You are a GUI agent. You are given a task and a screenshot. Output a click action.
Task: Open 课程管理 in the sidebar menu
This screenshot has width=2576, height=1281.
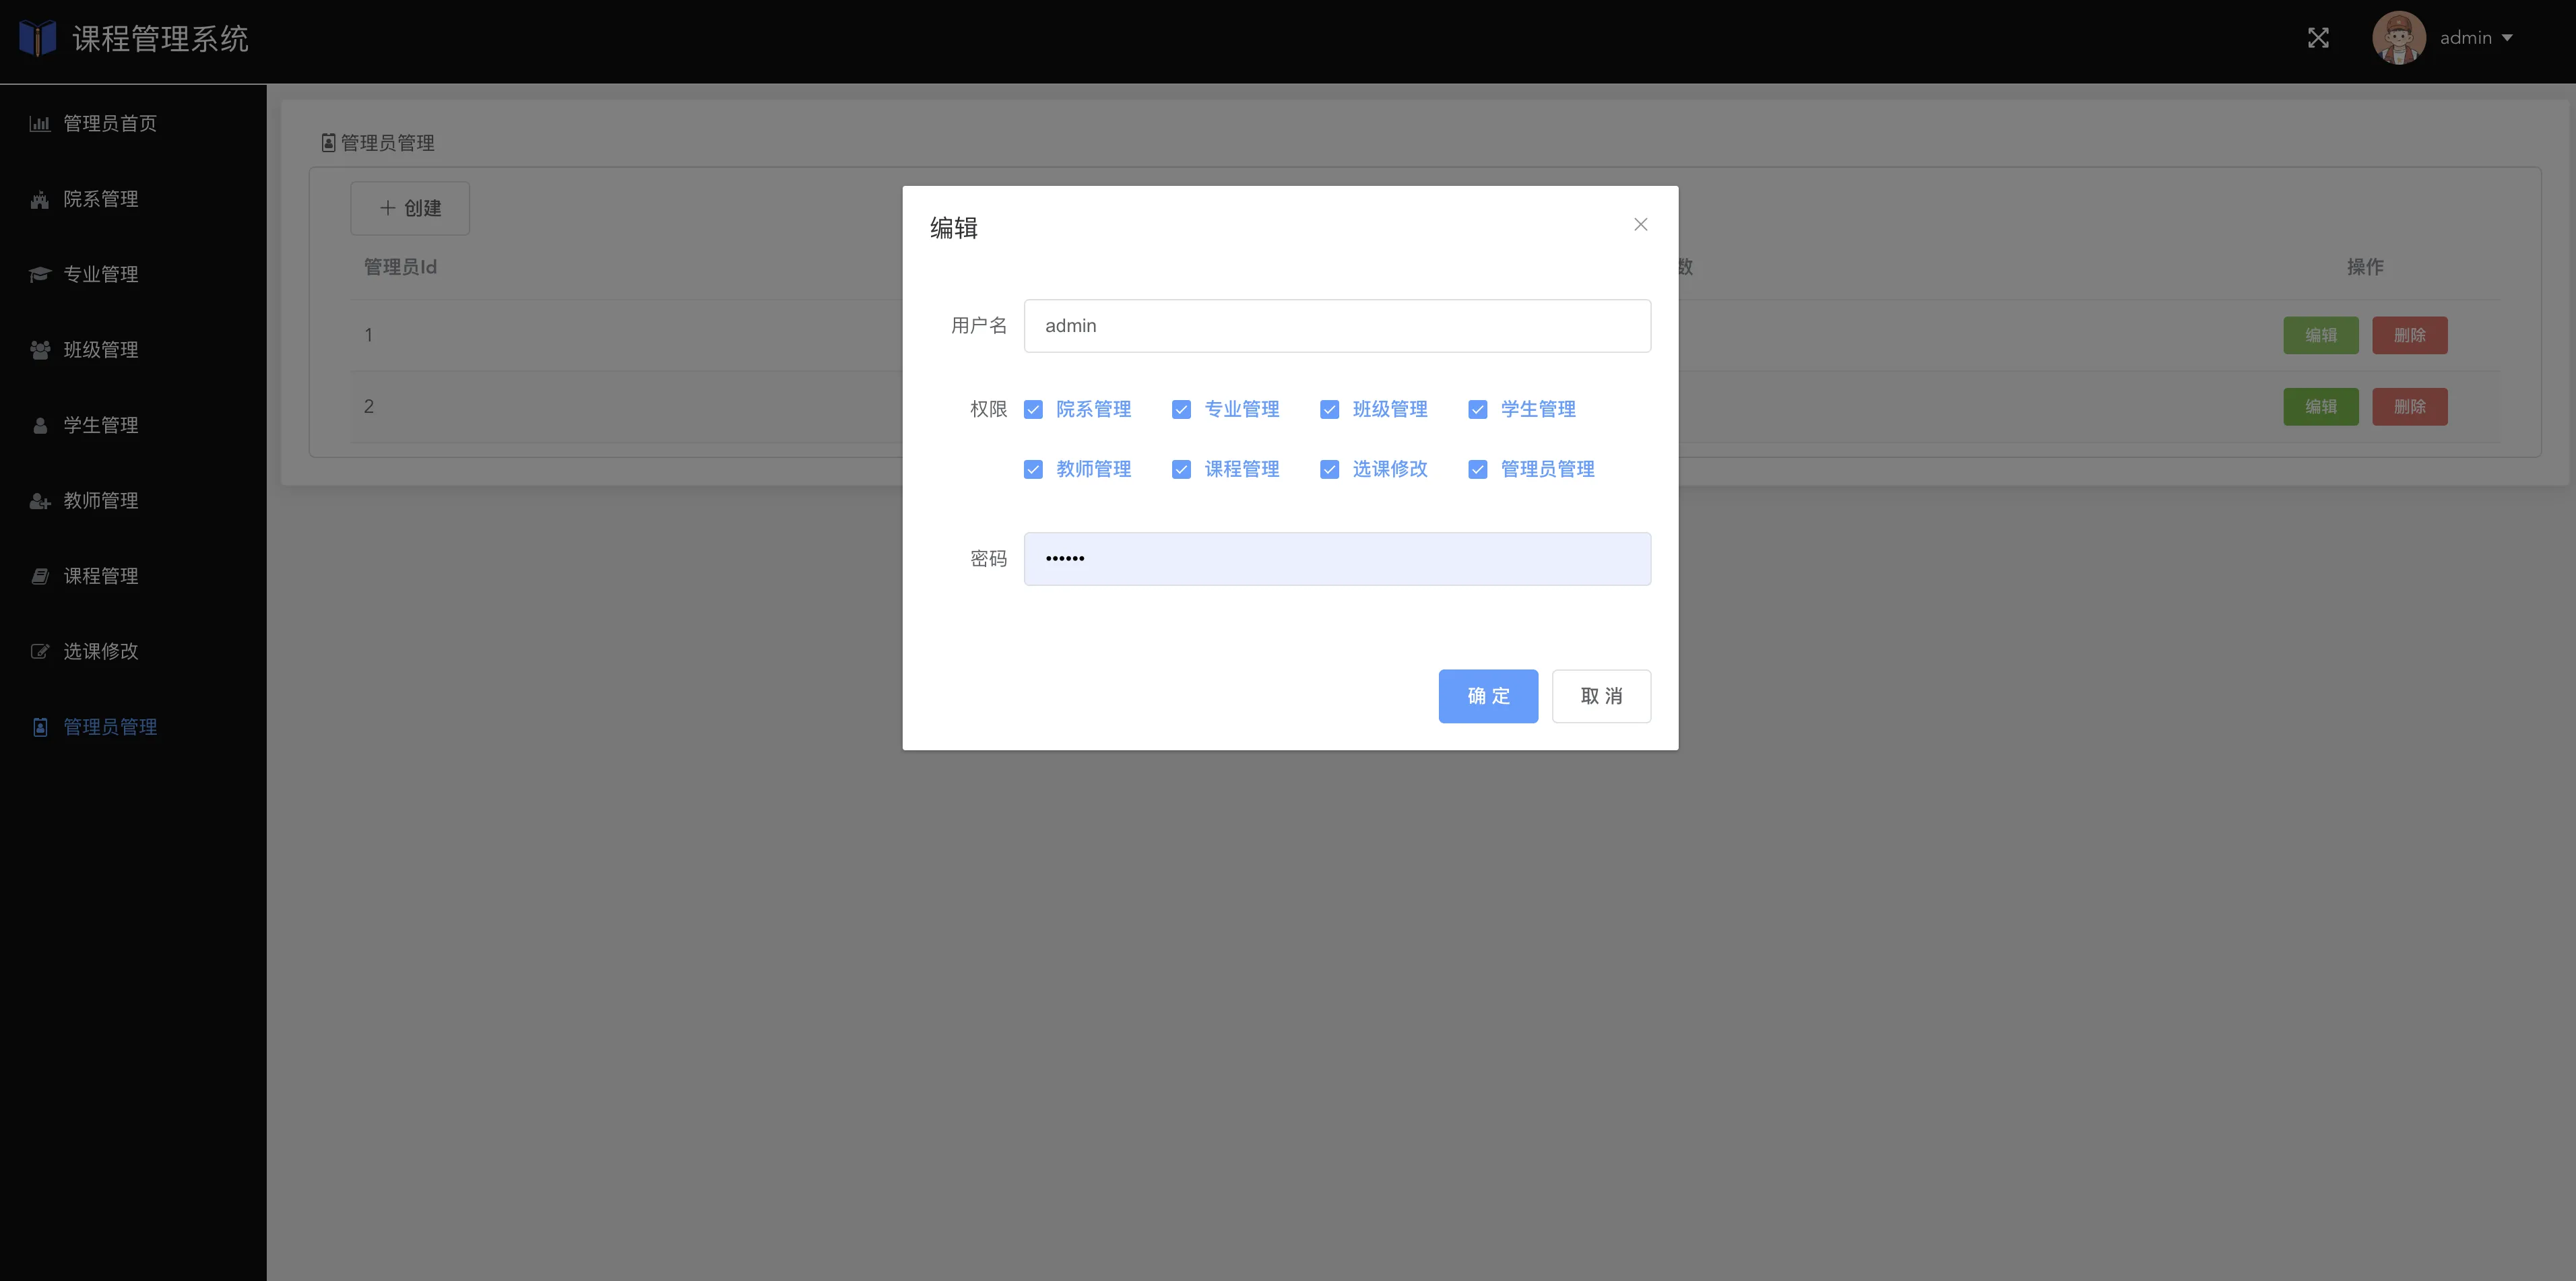click(100, 576)
